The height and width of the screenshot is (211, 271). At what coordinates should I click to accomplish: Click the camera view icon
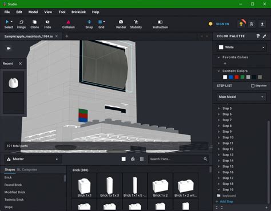pos(9,48)
